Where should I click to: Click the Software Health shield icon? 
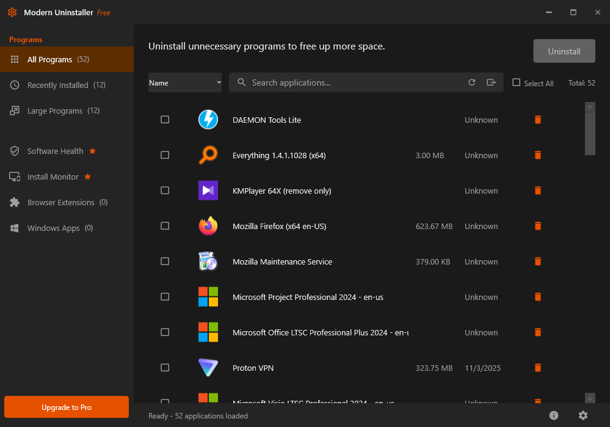[x=13, y=151]
